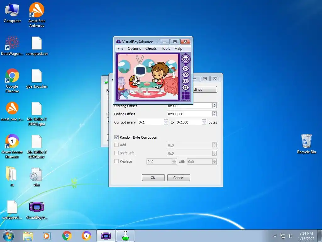
Task: Click OK in the corruption dialog
Action: 153,178
